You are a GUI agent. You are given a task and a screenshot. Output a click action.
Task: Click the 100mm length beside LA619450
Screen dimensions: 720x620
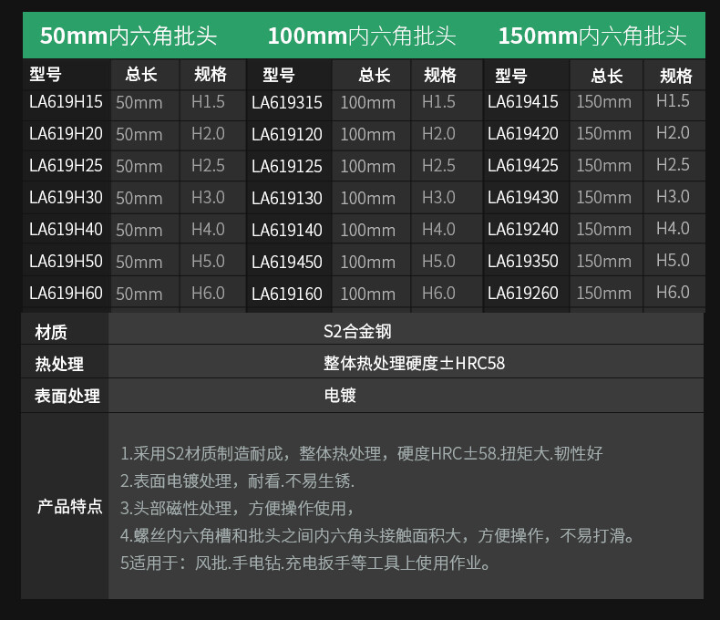coord(368,262)
